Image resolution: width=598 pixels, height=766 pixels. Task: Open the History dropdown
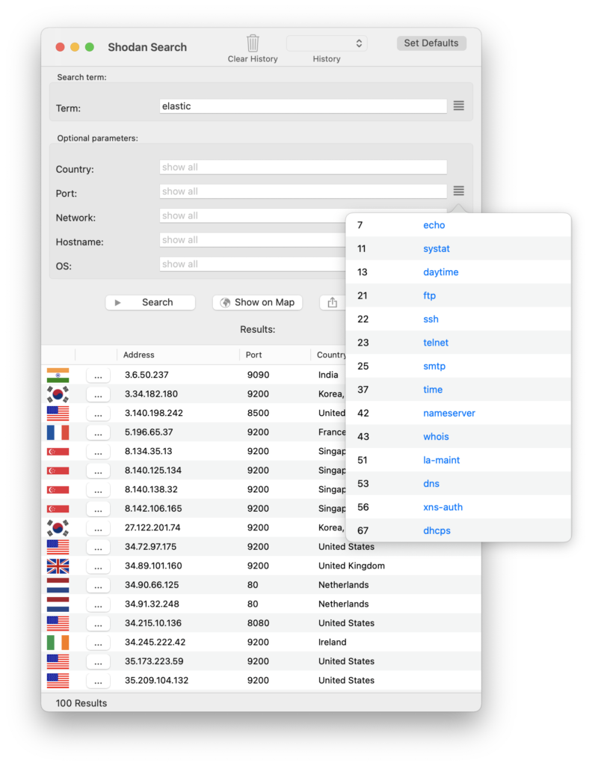click(327, 43)
